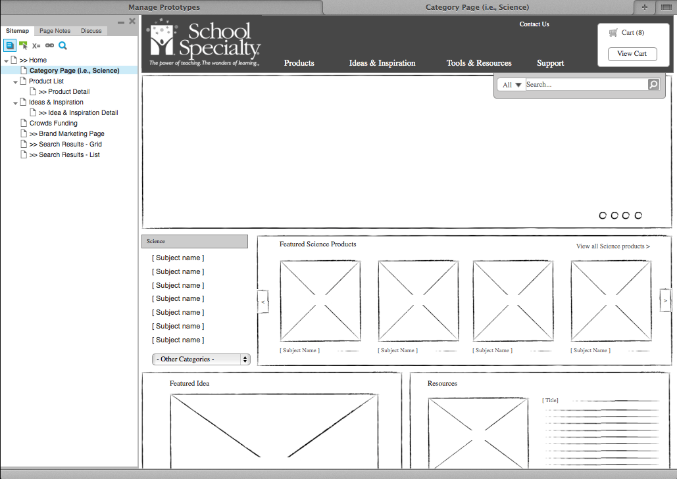Screen dimensions: 677x479
Task: Select Category Page (i.e., Science) in sitemap
Action: click(74, 70)
